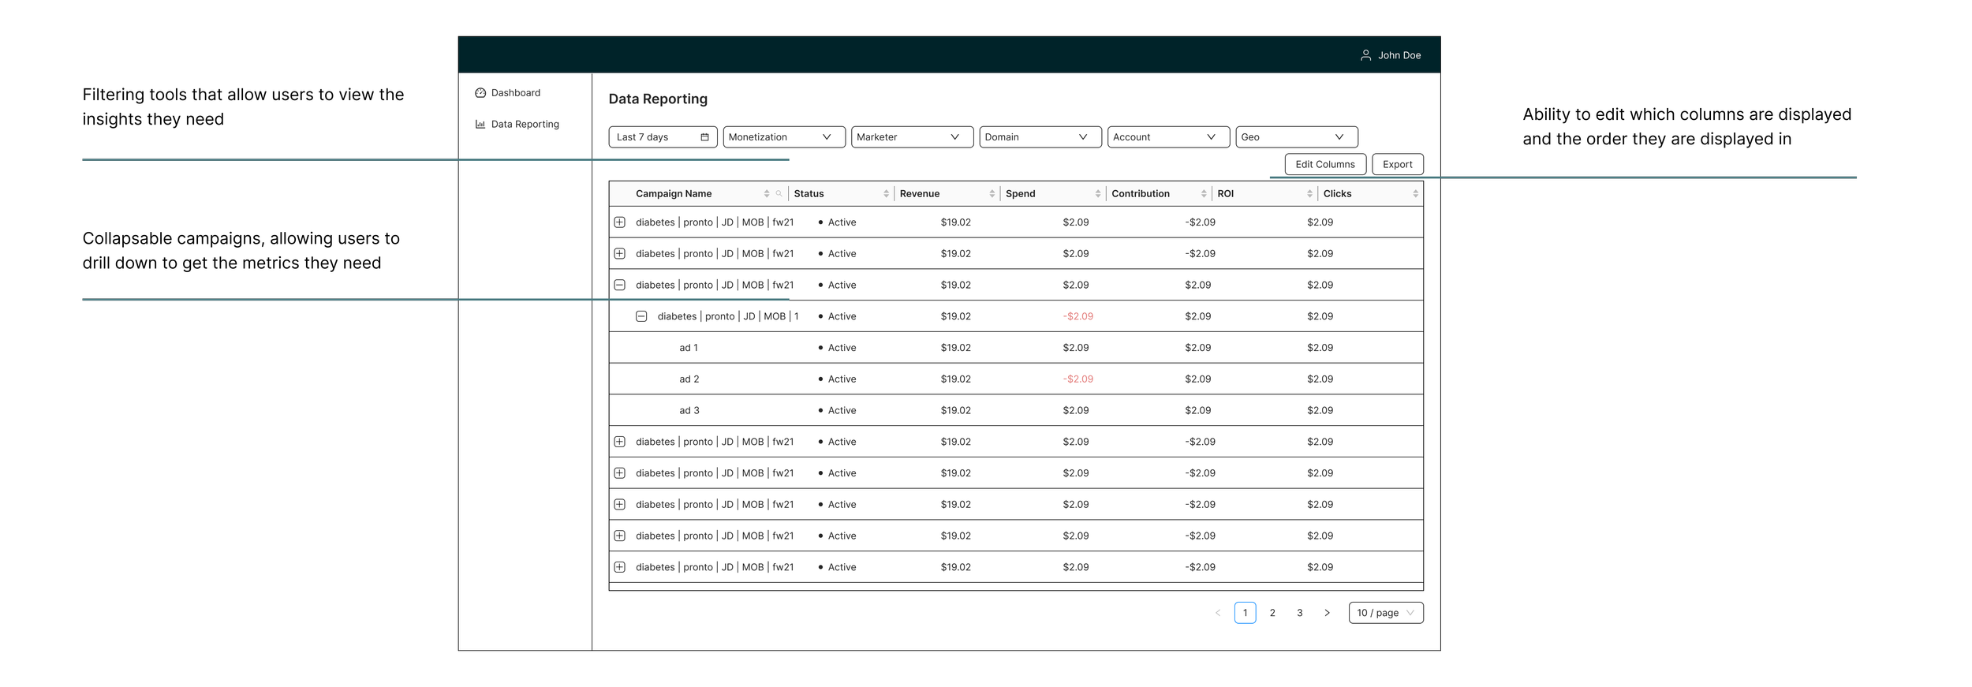Collapse the expanded fw21 campaign row
Image resolution: width=1972 pixels, height=687 pixels.
pos(620,286)
